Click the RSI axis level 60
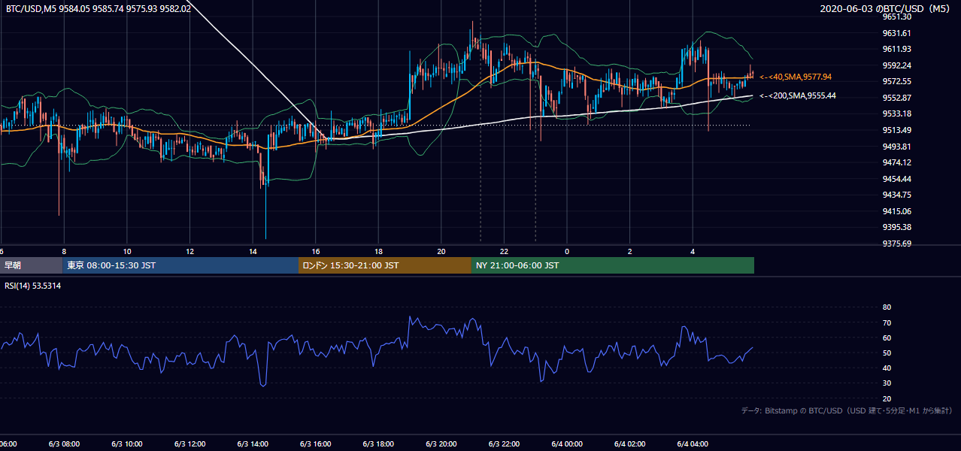The height and width of the screenshot is (451, 961). tap(887, 337)
